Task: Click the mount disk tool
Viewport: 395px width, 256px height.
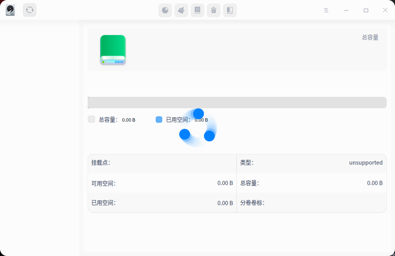Action: point(197,10)
